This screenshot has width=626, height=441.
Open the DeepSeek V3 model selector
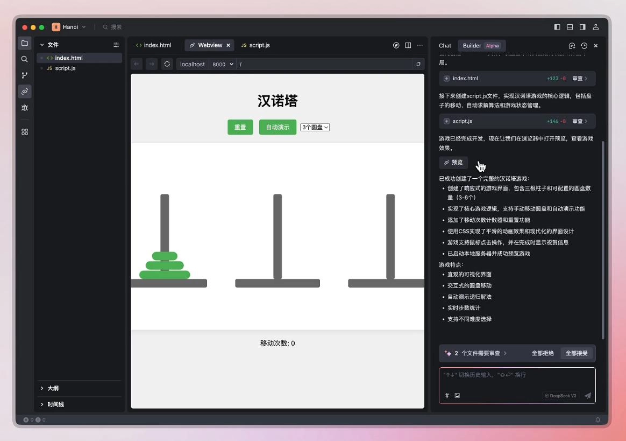[x=560, y=395]
